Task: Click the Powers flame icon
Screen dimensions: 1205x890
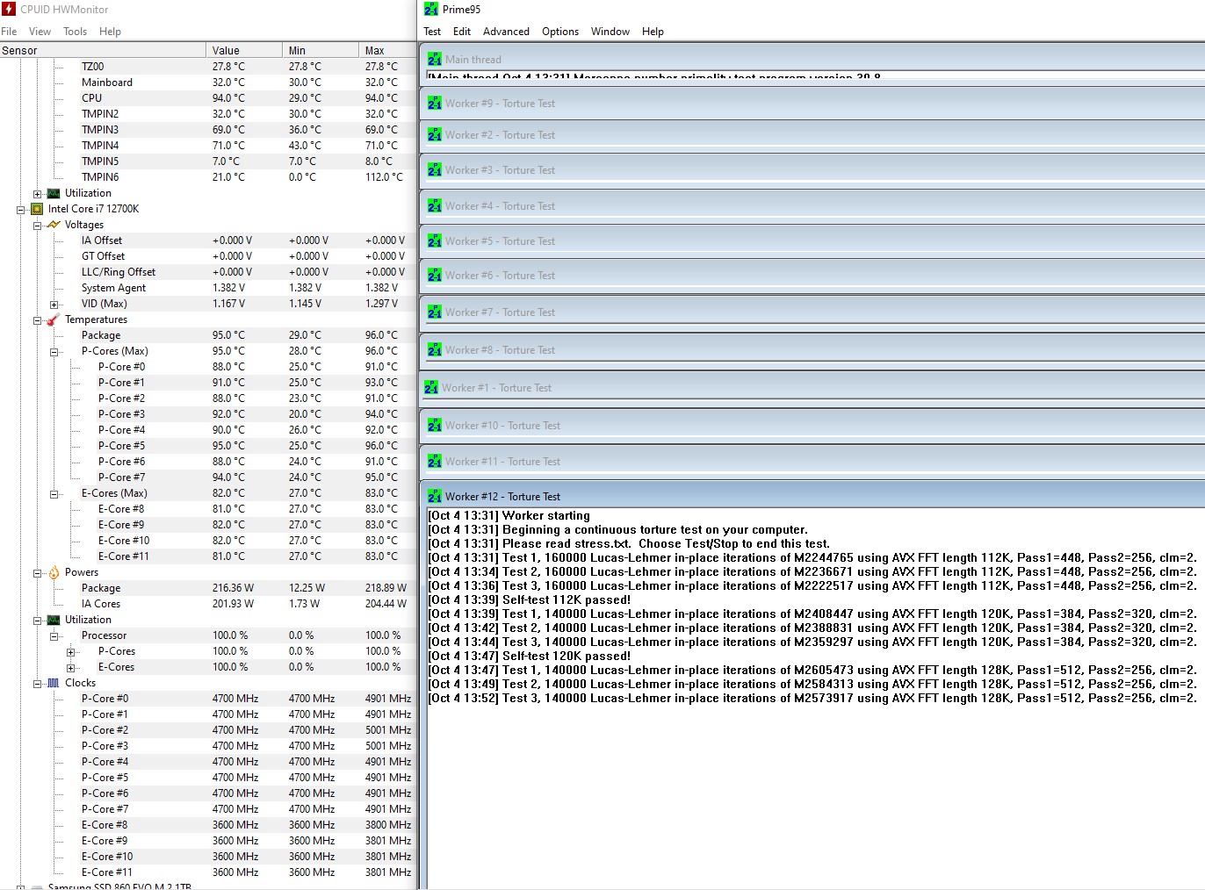Action: tap(54, 572)
